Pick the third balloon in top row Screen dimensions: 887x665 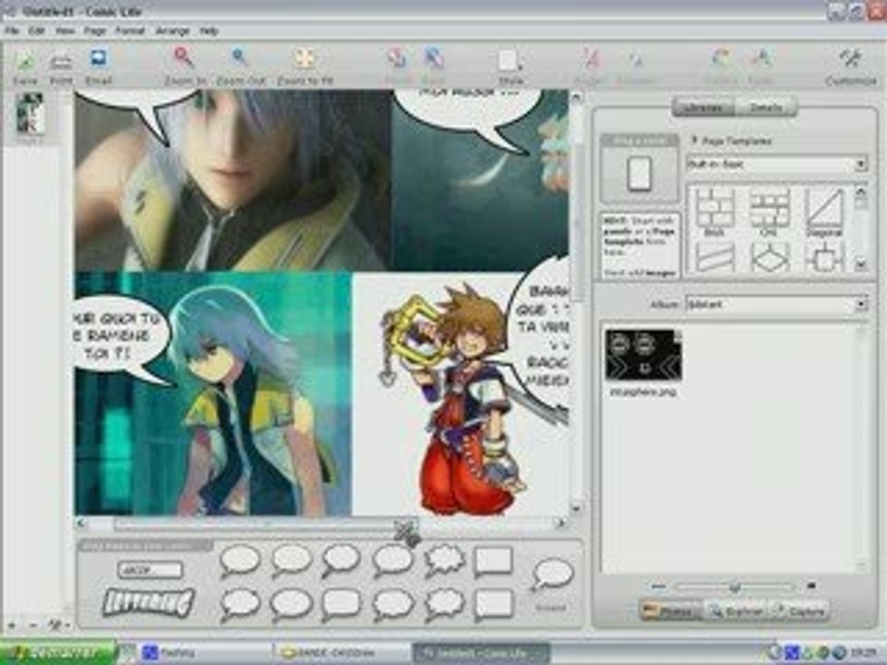[341, 561]
